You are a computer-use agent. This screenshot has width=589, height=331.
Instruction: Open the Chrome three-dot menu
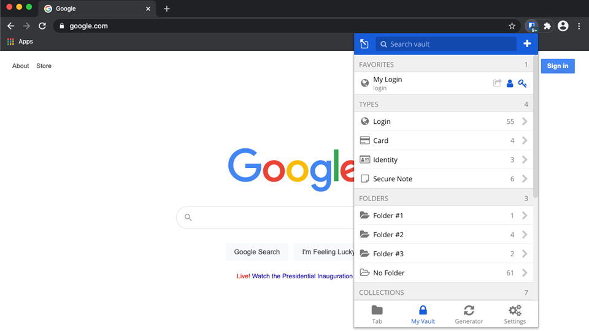click(579, 26)
